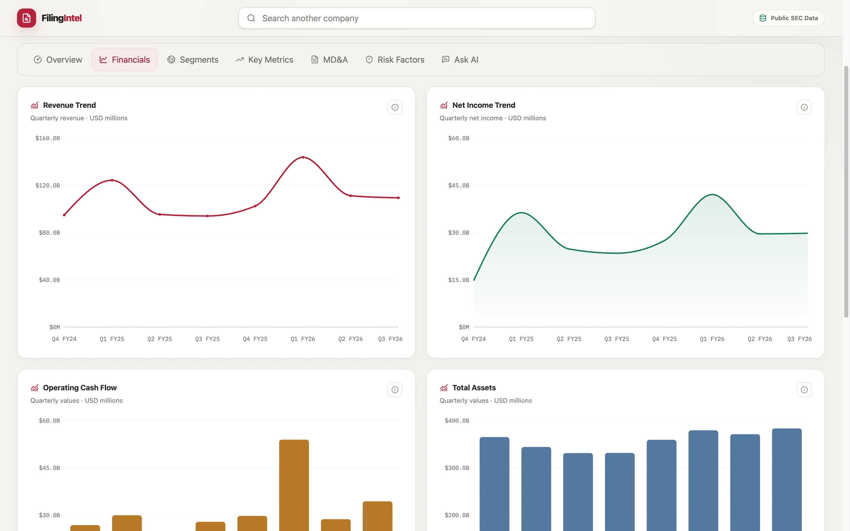Click the $160.0B revenue axis label
Image resolution: width=850 pixels, height=531 pixels.
[x=47, y=138]
